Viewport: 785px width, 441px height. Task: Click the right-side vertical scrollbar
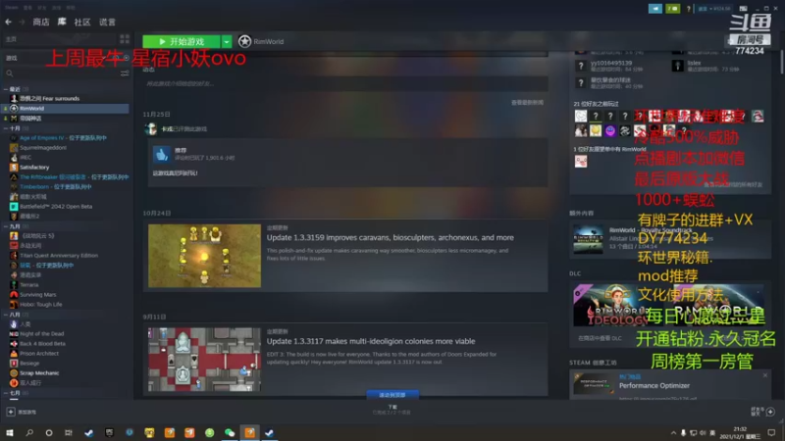coord(781,63)
